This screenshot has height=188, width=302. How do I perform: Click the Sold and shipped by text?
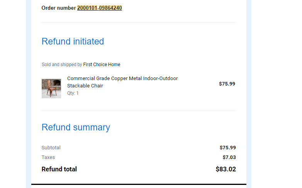[x=62, y=65]
